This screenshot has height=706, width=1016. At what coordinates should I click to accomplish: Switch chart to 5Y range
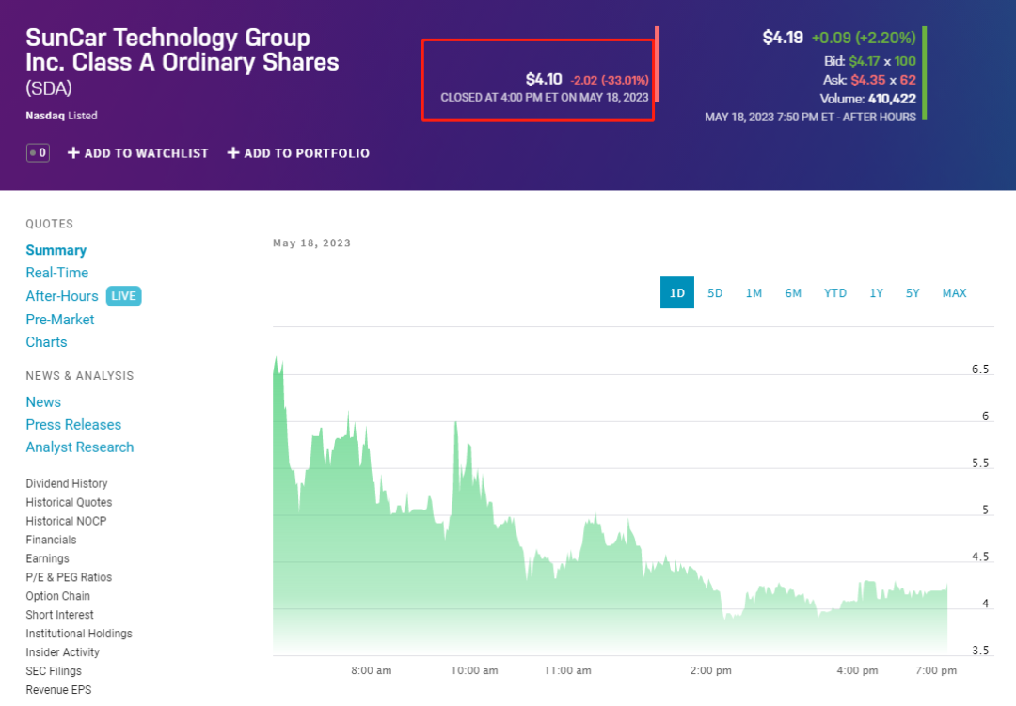click(913, 292)
